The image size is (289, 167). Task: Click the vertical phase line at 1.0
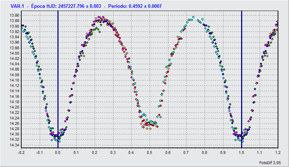241,79
